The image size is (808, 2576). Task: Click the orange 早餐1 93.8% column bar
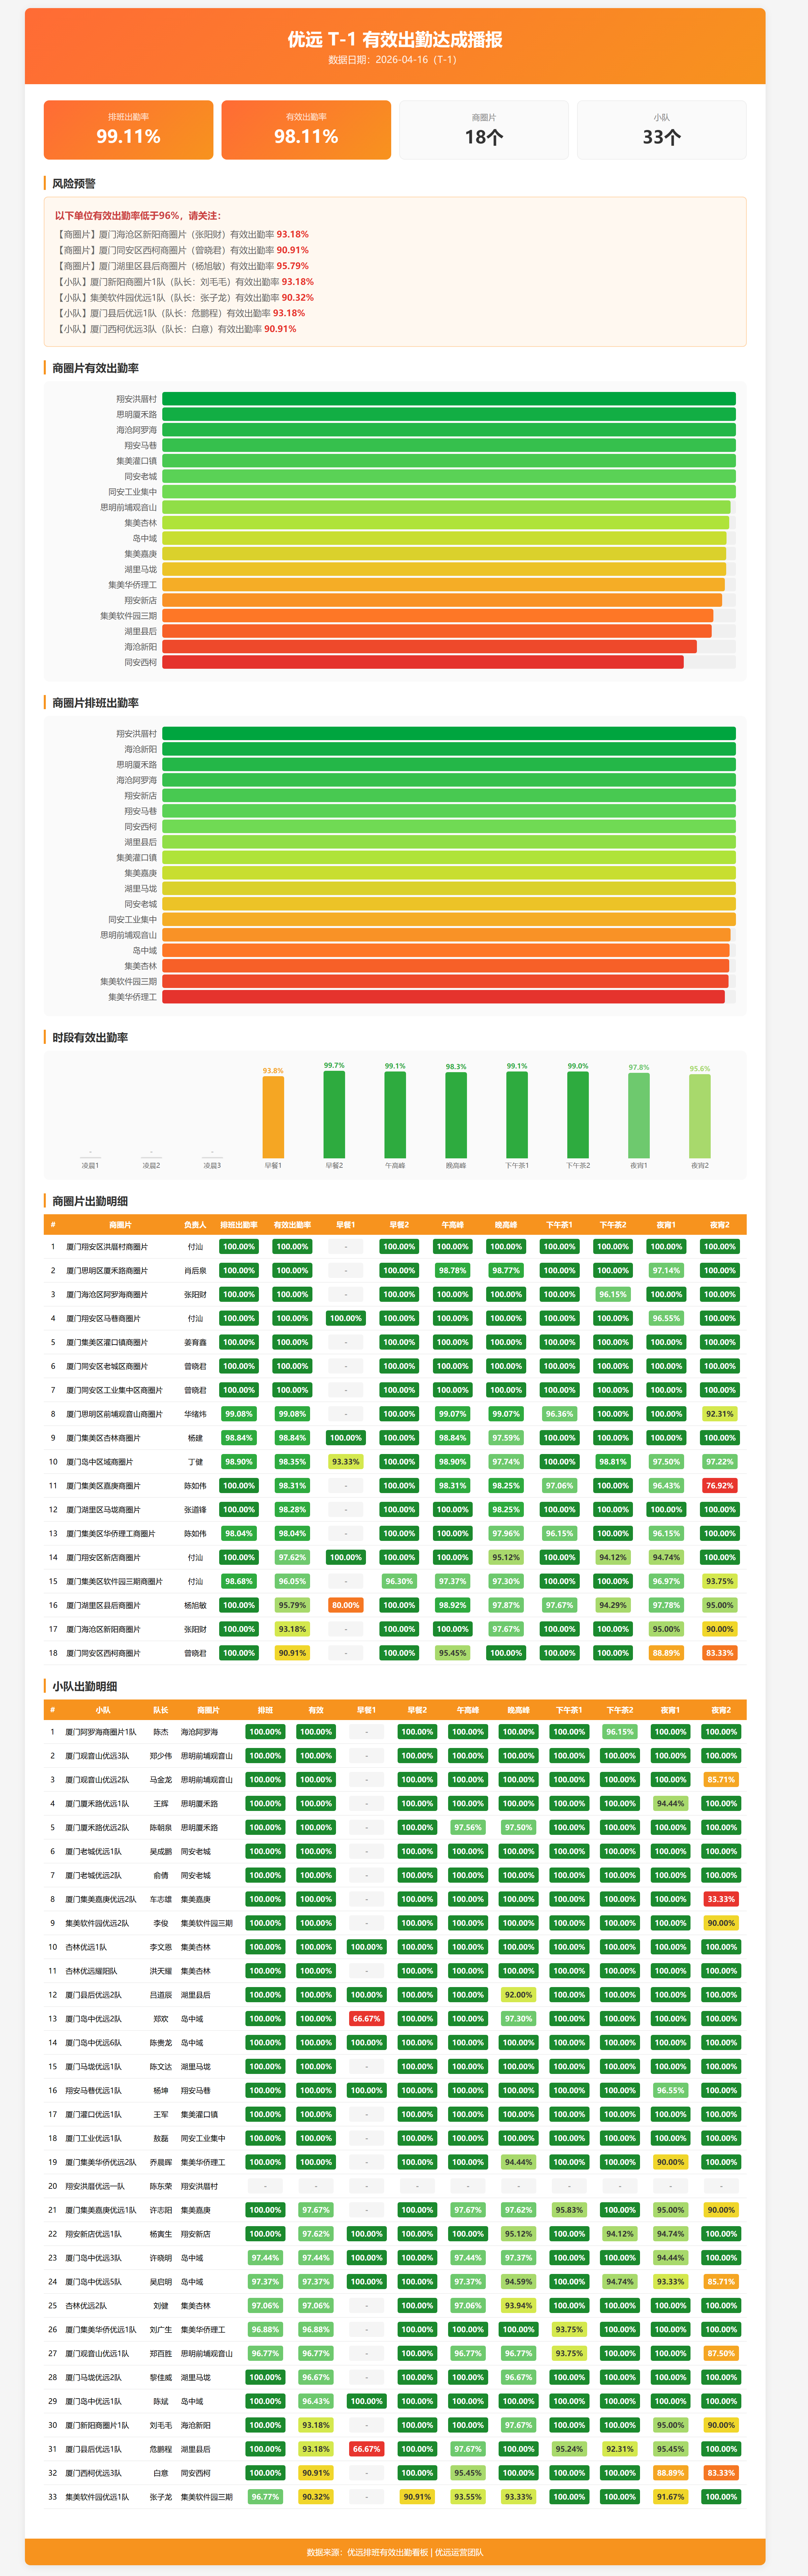pyautogui.click(x=273, y=1117)
